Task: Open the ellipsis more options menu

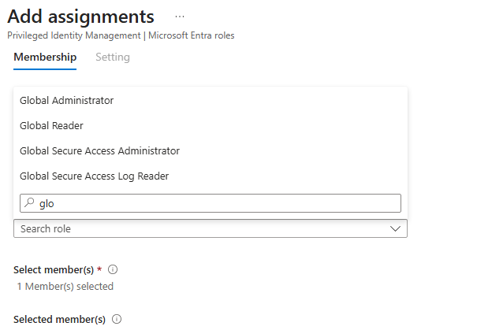Action: click(180, 17)
